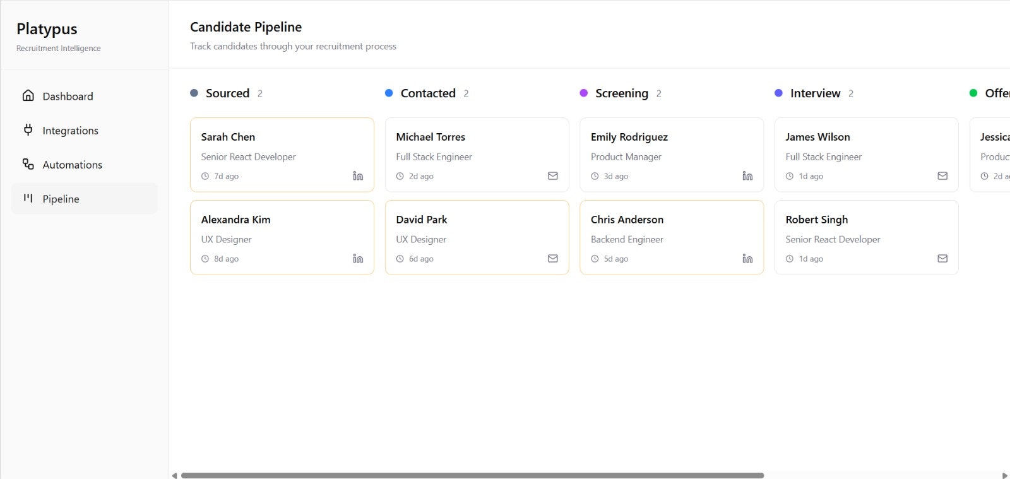Image resolution: width=1010 pixels, height=479 pixels.
Task: Click the Pipeline kanban icon in sidebar
Action: coord(28,198)
